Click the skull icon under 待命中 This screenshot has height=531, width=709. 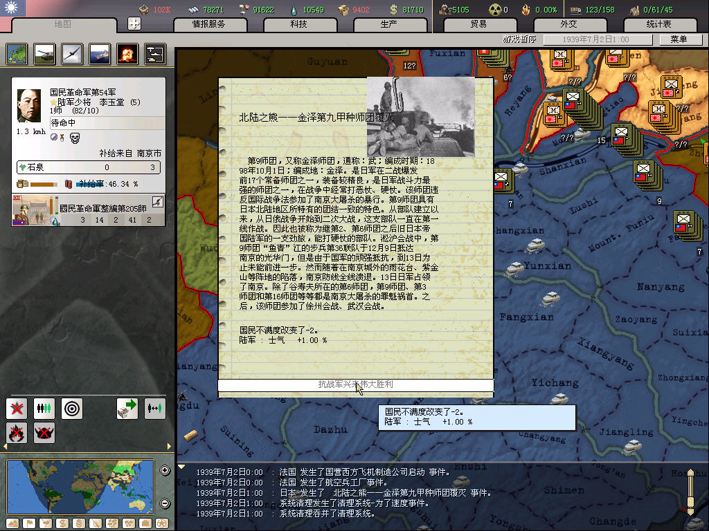click(75, 138)
